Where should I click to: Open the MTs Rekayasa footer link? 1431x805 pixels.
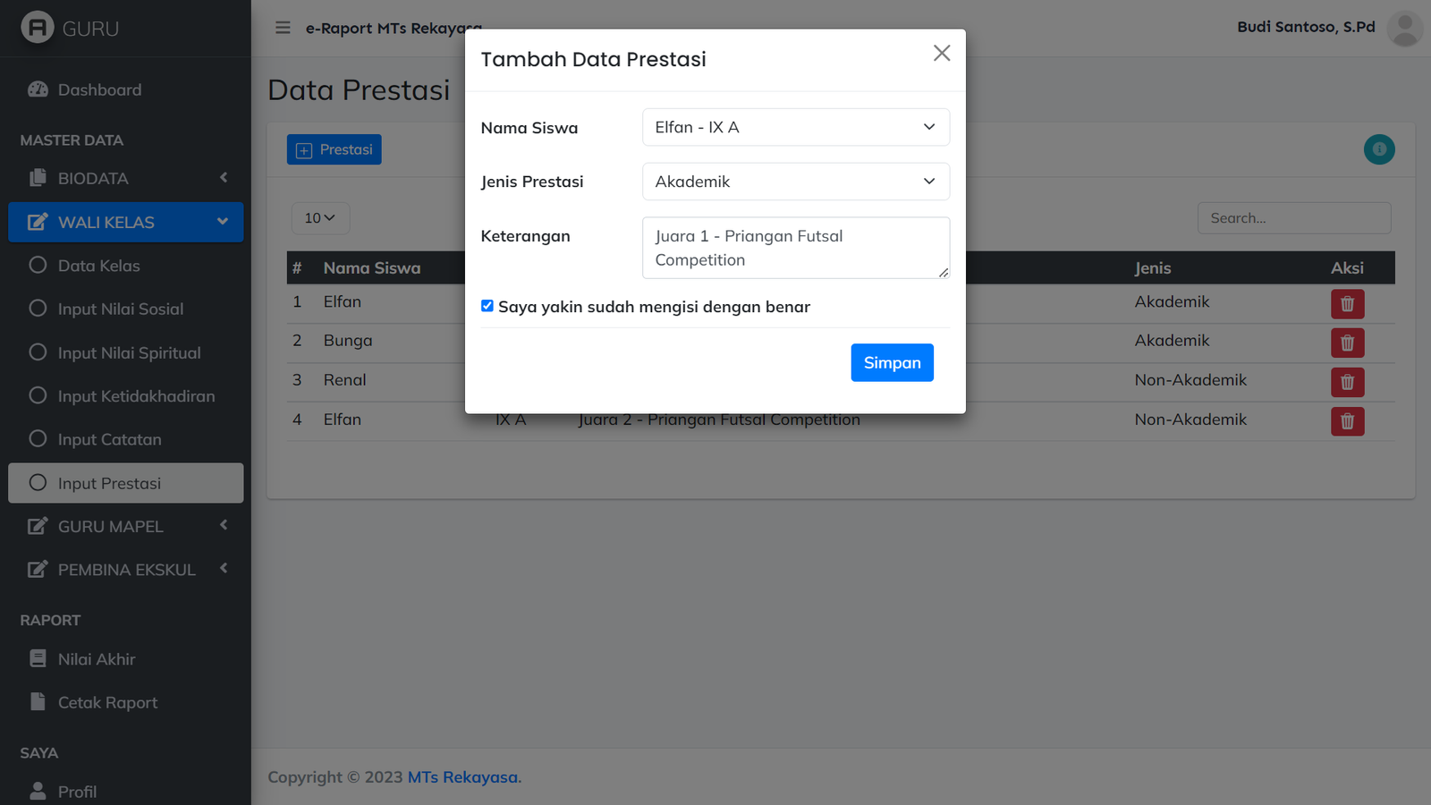pyautogui.click(x=464, y=777)
